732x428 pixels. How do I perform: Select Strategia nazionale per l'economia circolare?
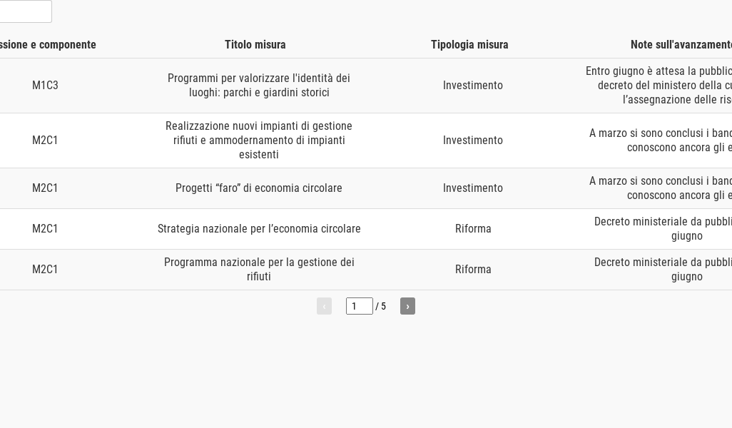(x=259, y=229)
